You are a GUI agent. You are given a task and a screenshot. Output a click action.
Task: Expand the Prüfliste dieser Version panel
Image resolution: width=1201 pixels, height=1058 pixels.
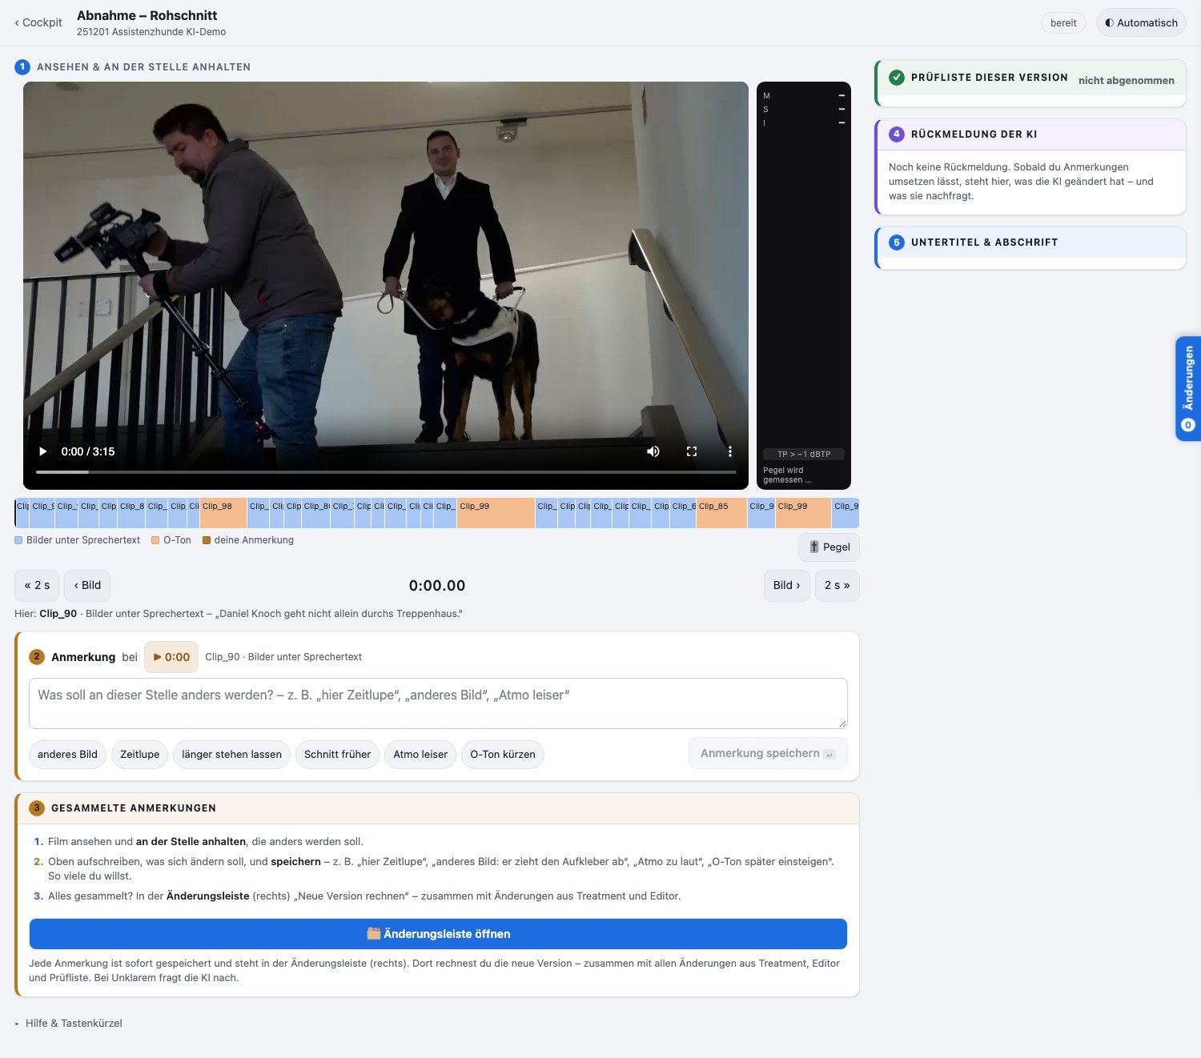coord(1031,78)
